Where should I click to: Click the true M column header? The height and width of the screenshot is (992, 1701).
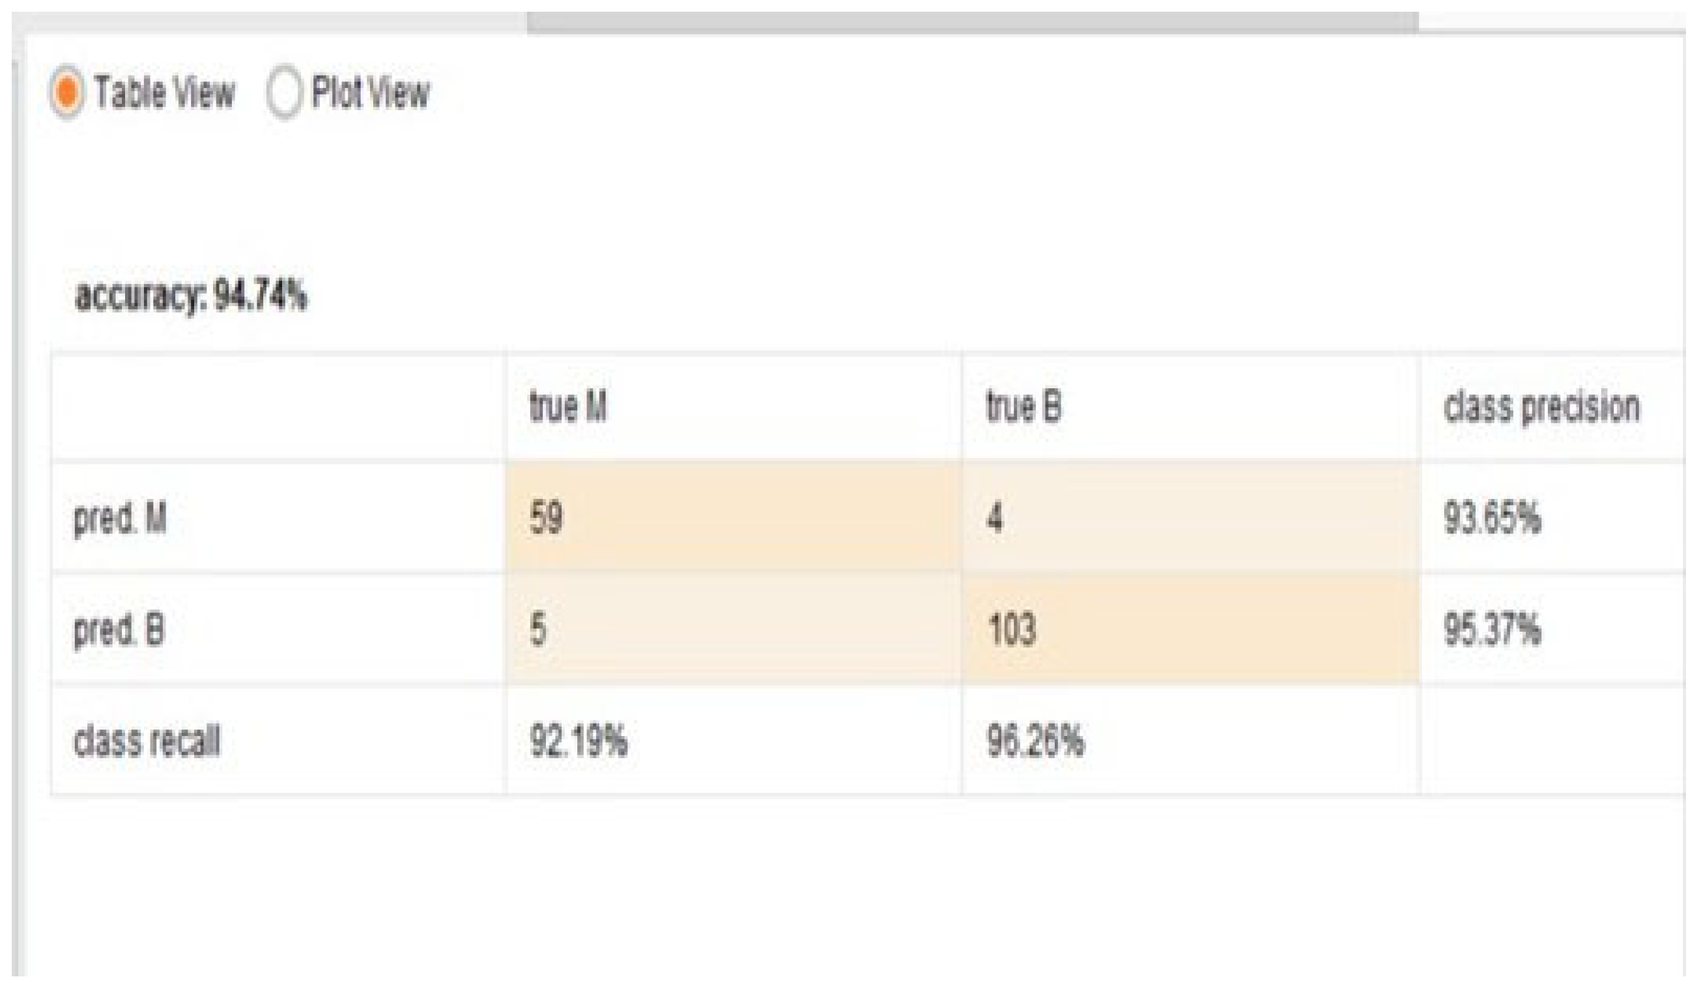coord(567,407)
